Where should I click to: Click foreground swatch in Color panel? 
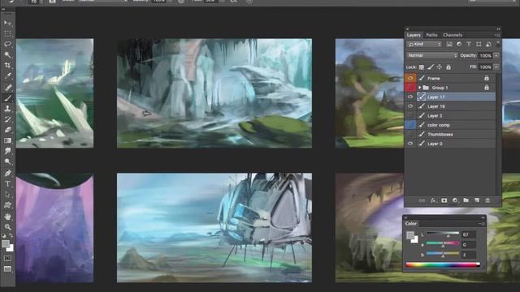tap(410, 235)
